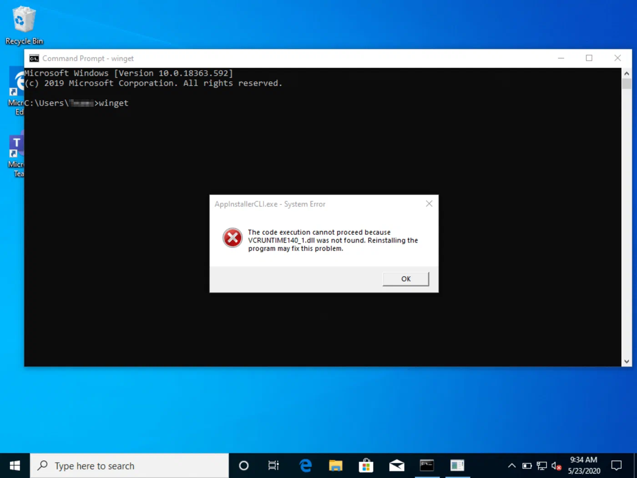Click the battery status tray icon
The width and height of the screenshot is (637, 478).
tap(527, 466)
